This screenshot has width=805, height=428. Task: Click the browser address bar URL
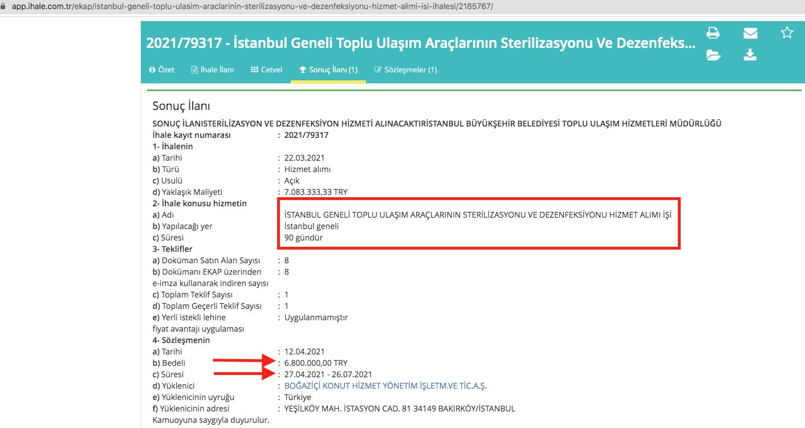(253, 7)
